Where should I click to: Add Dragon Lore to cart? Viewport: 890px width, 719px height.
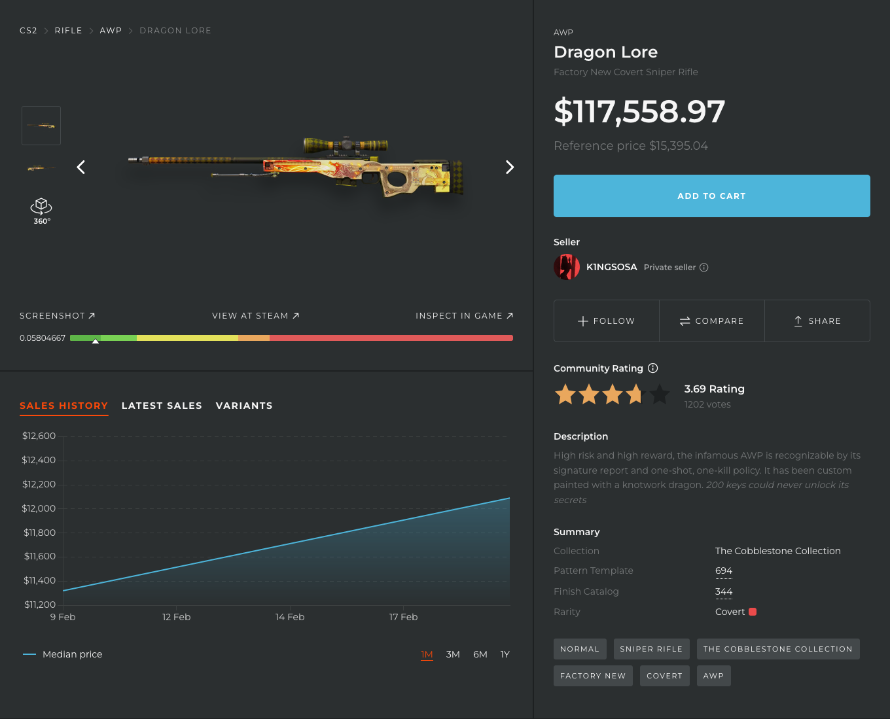coord(712,196)
